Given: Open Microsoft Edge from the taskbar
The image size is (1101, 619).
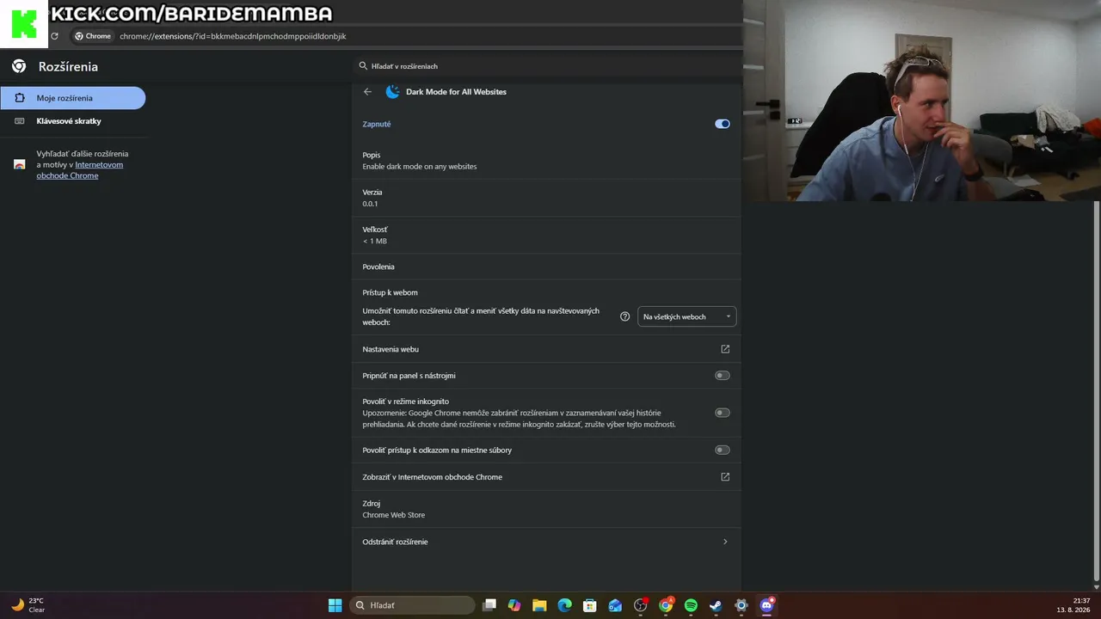Looking at the screenshot, I should pos(564,605).
